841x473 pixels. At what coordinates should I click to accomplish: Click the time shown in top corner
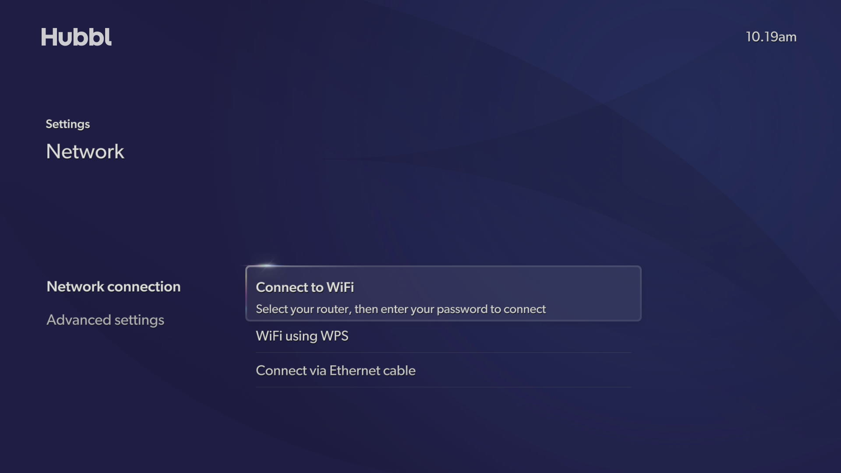tap(771, 37)
